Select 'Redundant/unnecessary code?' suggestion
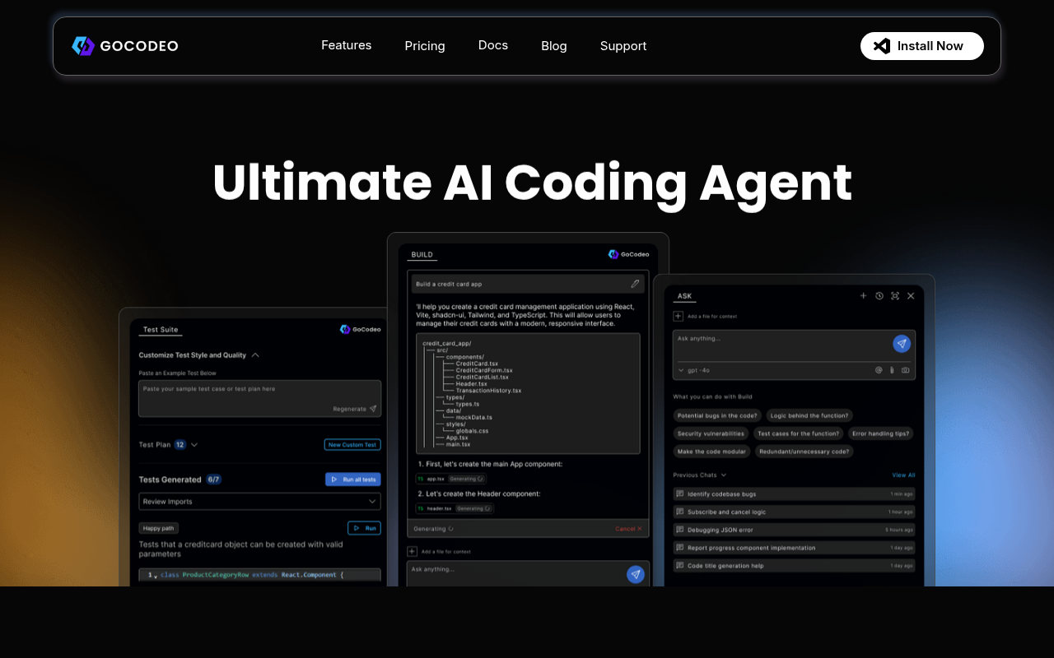 coord(804,452)
